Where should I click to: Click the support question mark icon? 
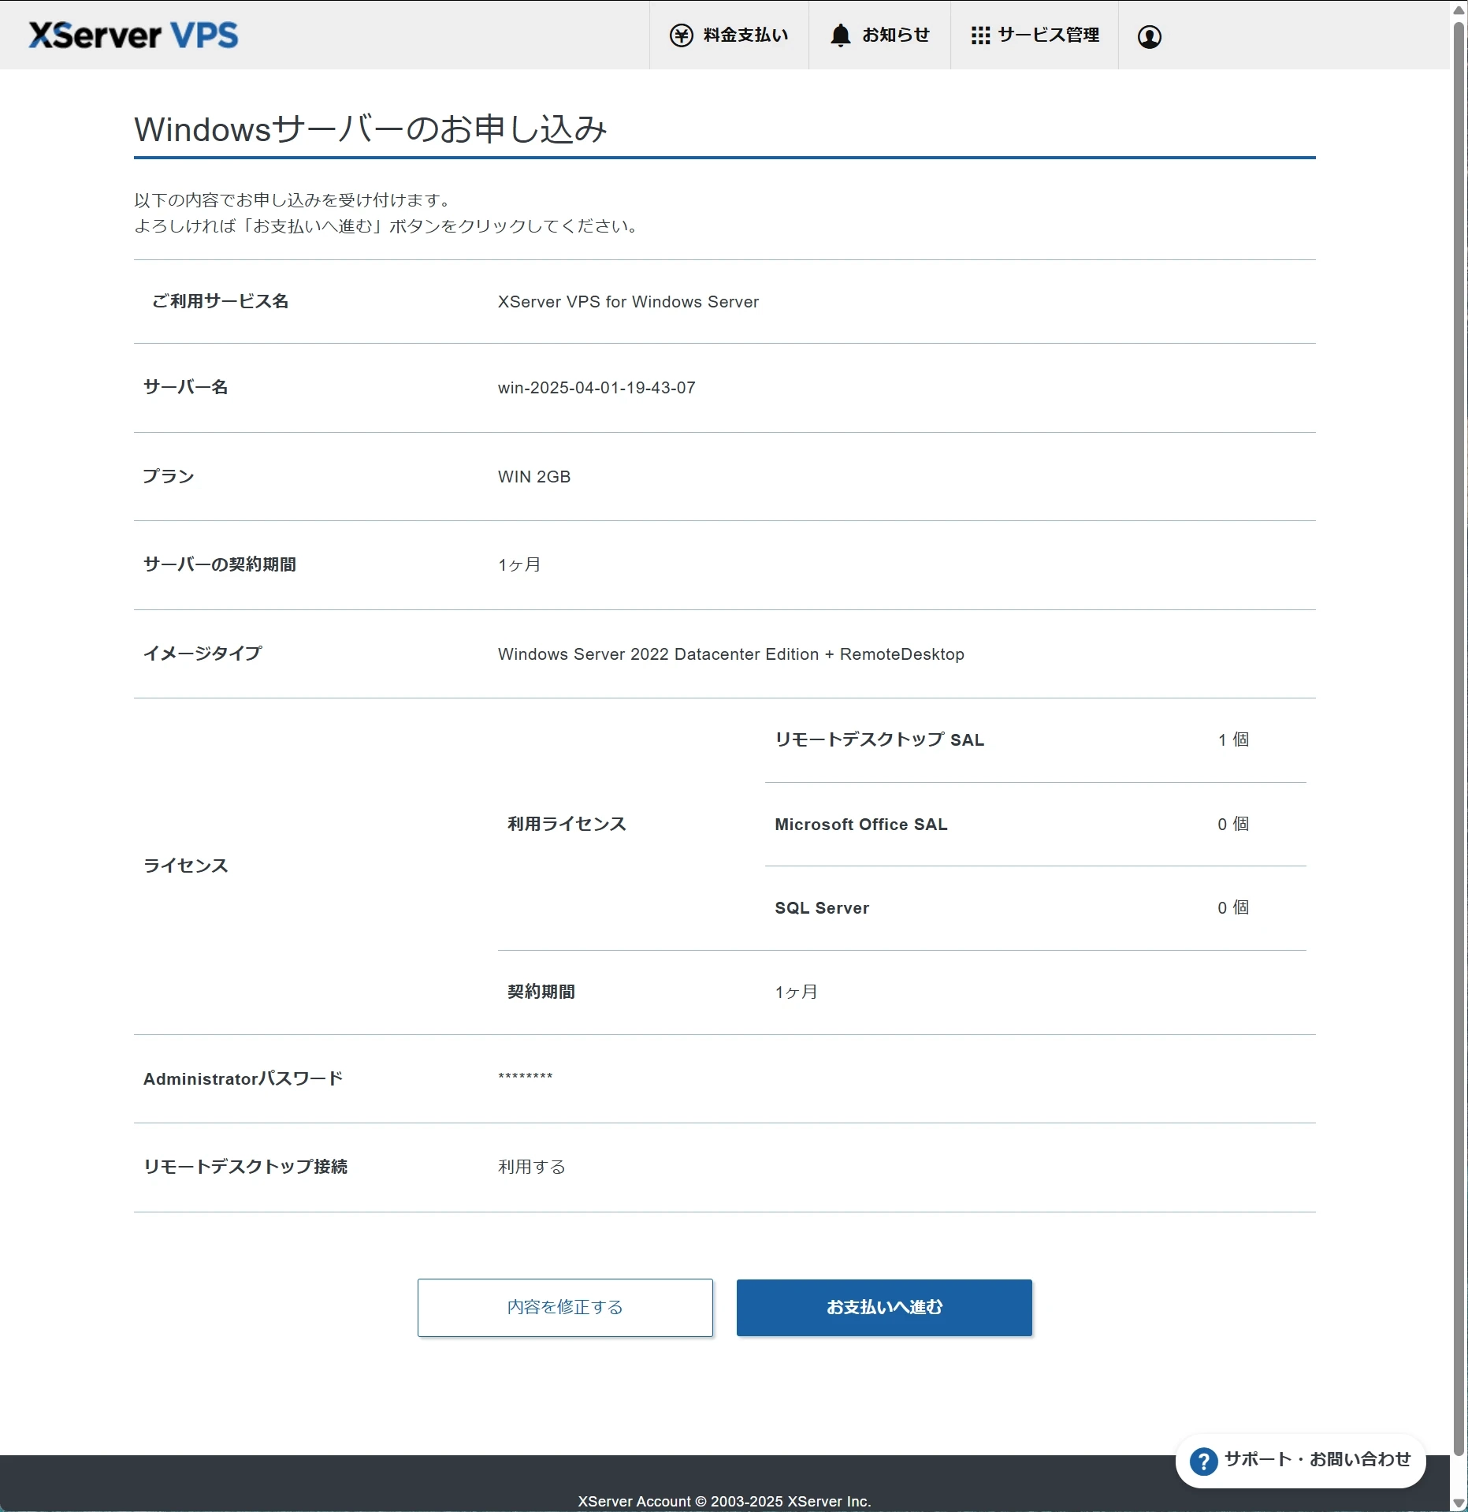click(1203, 1461)
